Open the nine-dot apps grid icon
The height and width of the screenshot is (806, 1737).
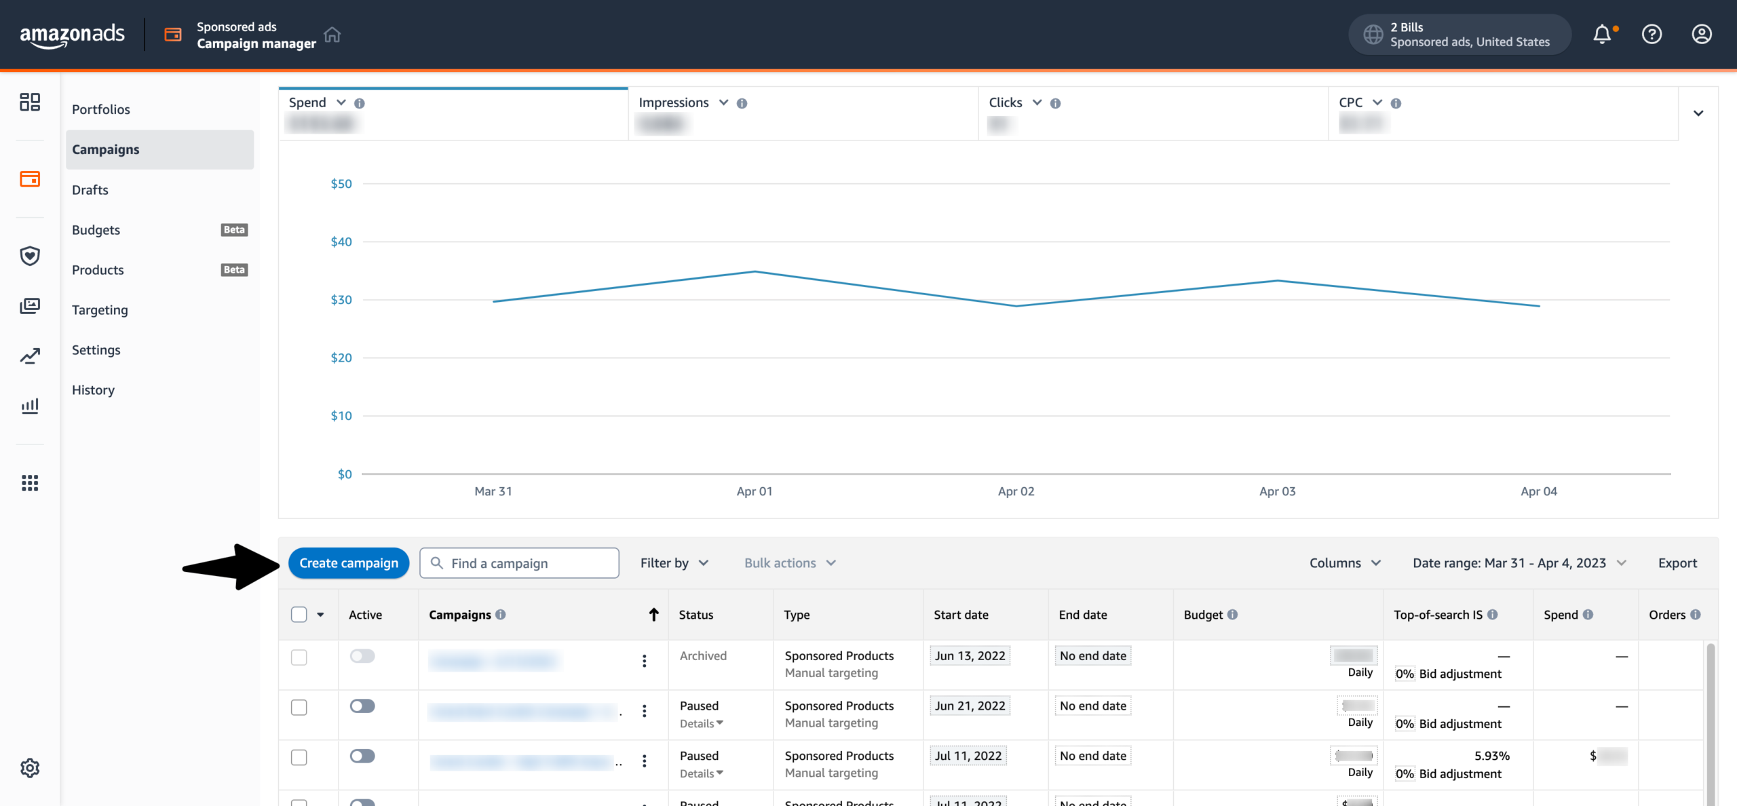coord(30,483)
